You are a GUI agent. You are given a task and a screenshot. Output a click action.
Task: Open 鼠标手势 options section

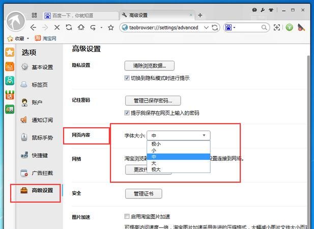click(x=37, y=137)
